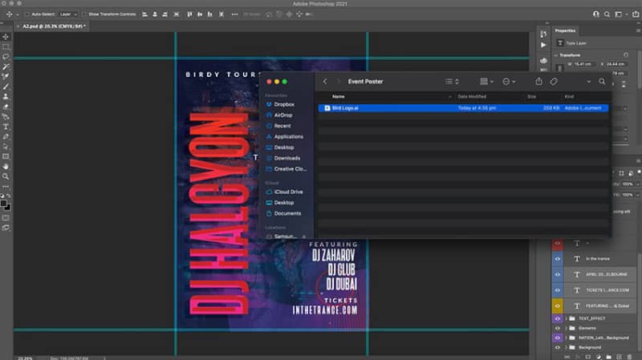
Task: Expand the TEXT_EFFECT layer group
Action: (567, 318)
